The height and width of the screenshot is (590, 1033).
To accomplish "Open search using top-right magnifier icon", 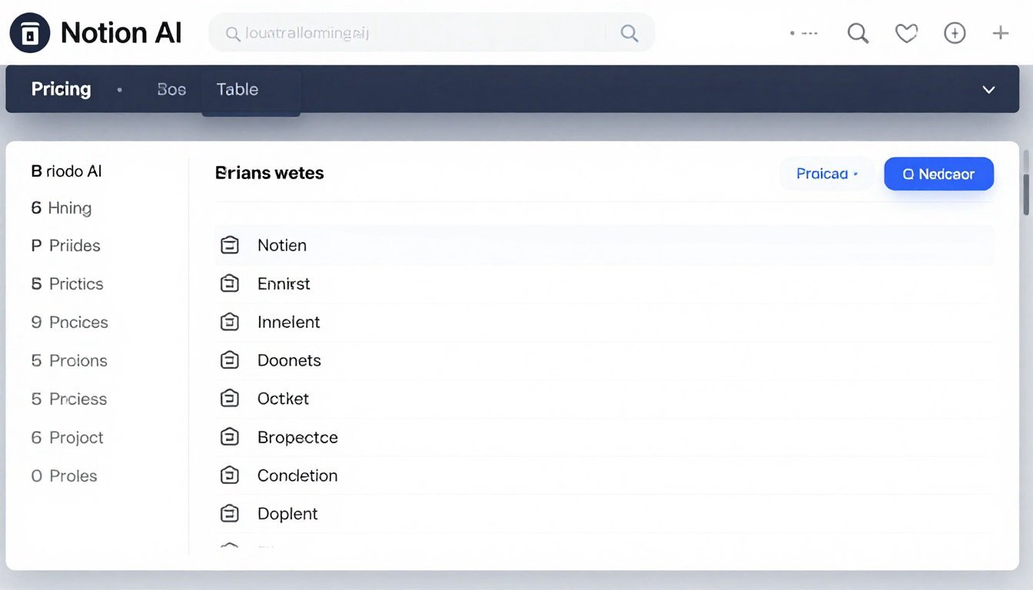I will click(857, 33).
